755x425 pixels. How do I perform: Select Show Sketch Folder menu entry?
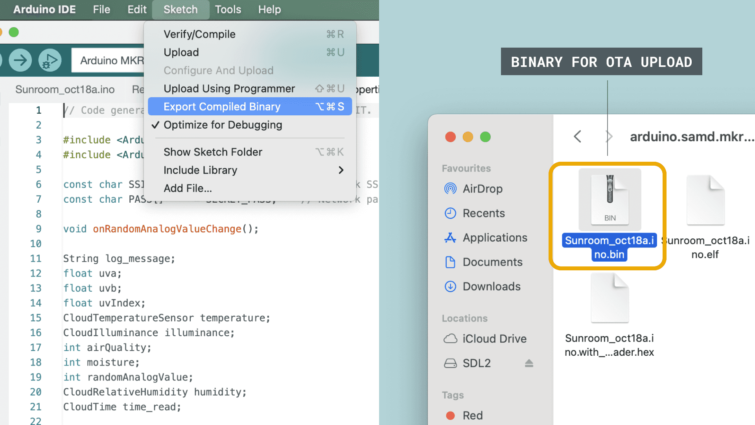pos(213,152)
